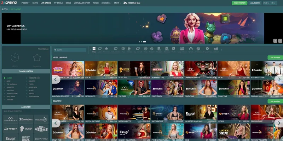Move Beliebte carousel back to the left
The width and height of the screenshot is (283, 141).
(56, 123)
